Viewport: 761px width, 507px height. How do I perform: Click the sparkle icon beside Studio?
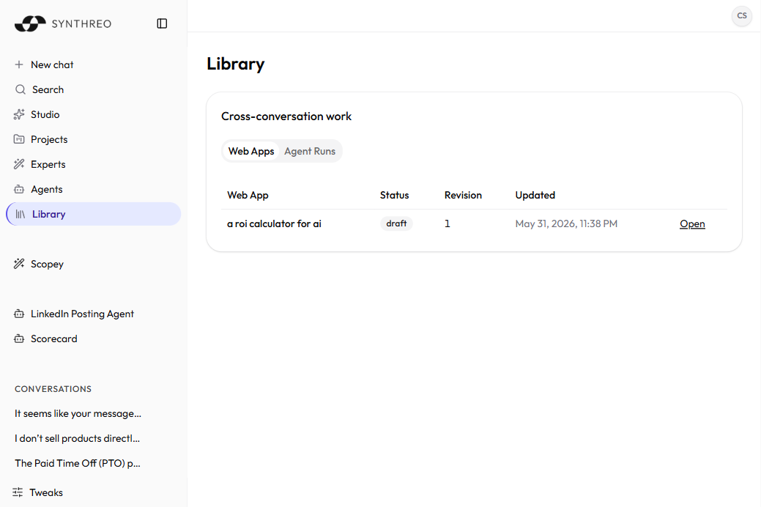[19, 114]
